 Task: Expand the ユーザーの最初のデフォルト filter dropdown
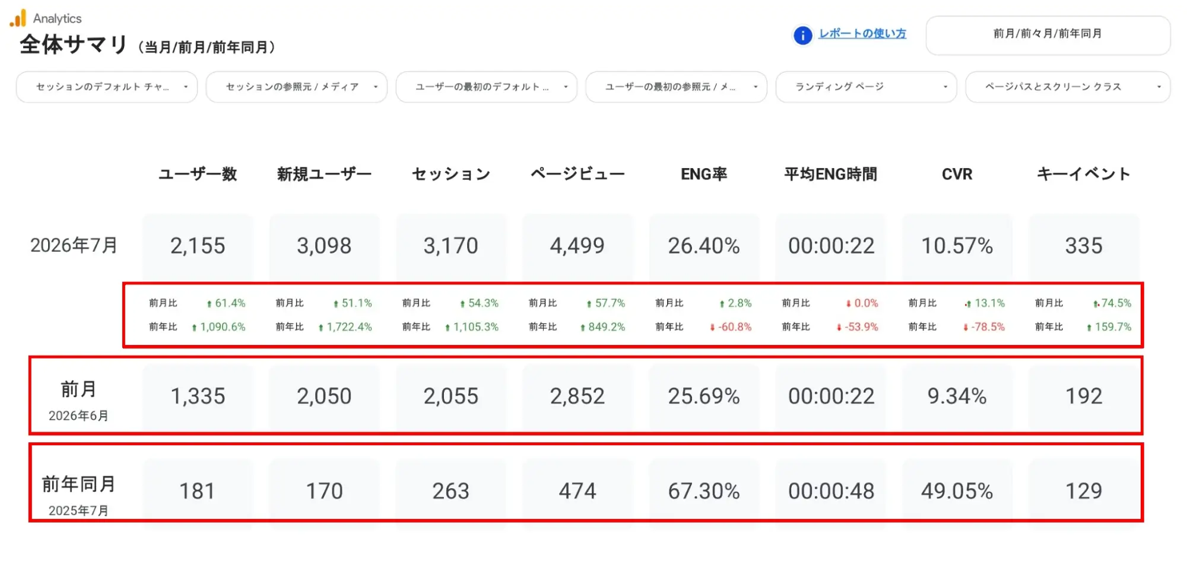(487, 87)
